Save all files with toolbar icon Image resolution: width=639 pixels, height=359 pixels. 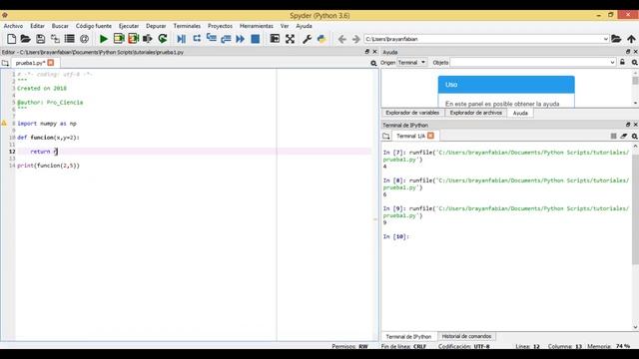pyautogui.click(x=55, y=39)
